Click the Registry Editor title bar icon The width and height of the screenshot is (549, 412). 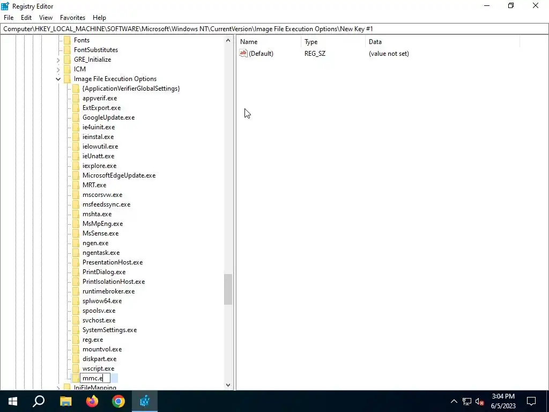5,6
